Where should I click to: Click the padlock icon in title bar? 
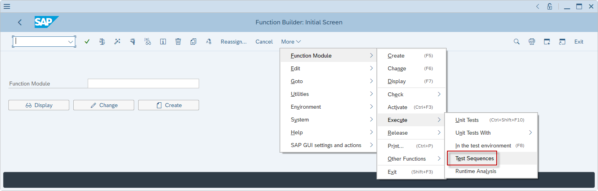550,6
